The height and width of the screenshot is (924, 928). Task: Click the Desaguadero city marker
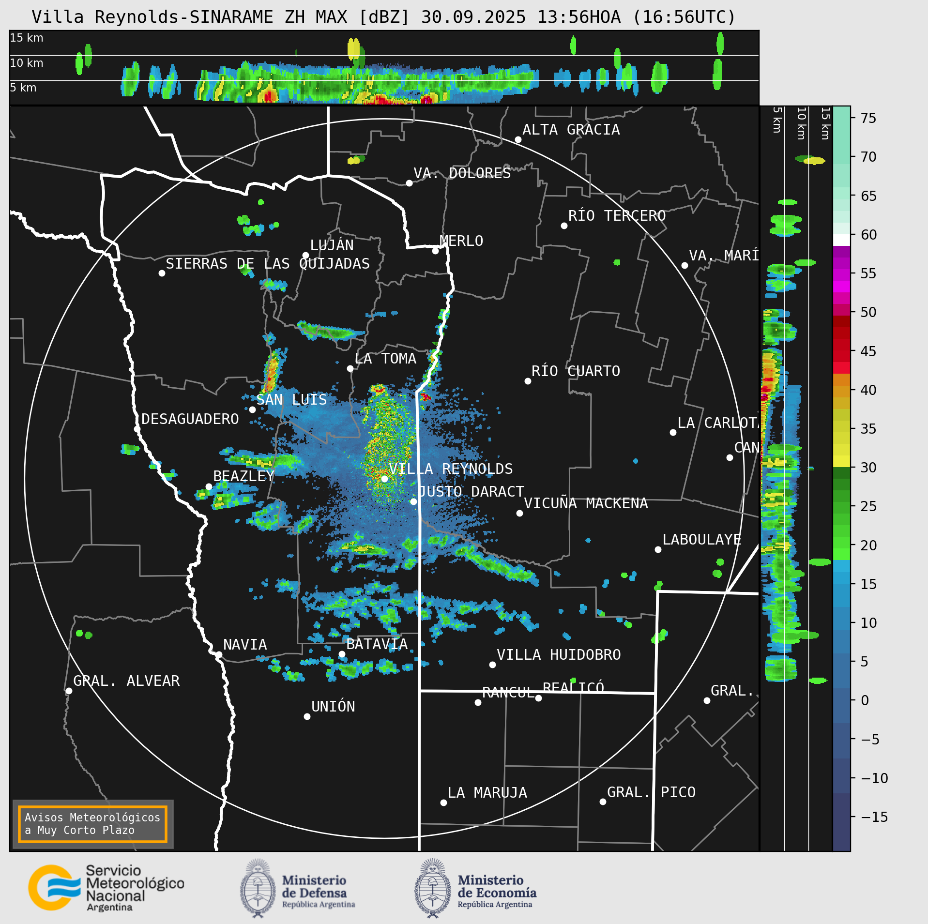137,429
